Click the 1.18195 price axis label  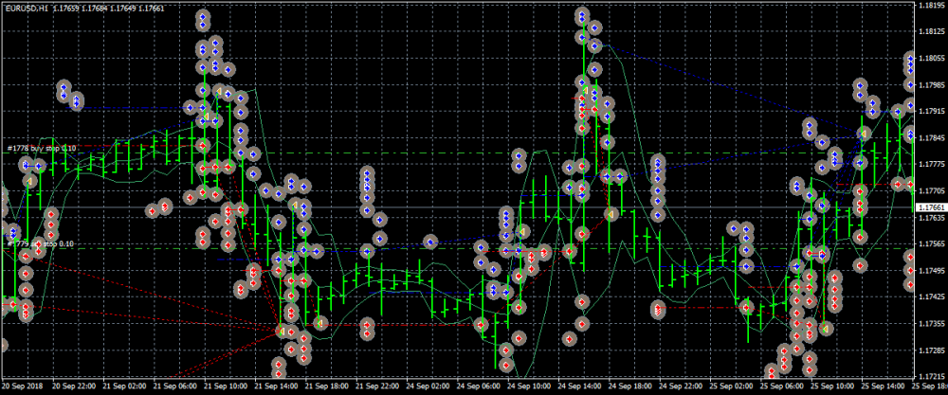click(x=930, y=6)
